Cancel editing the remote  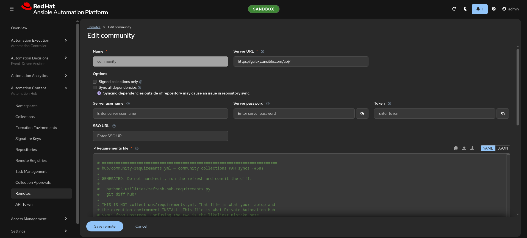point(141,226)
